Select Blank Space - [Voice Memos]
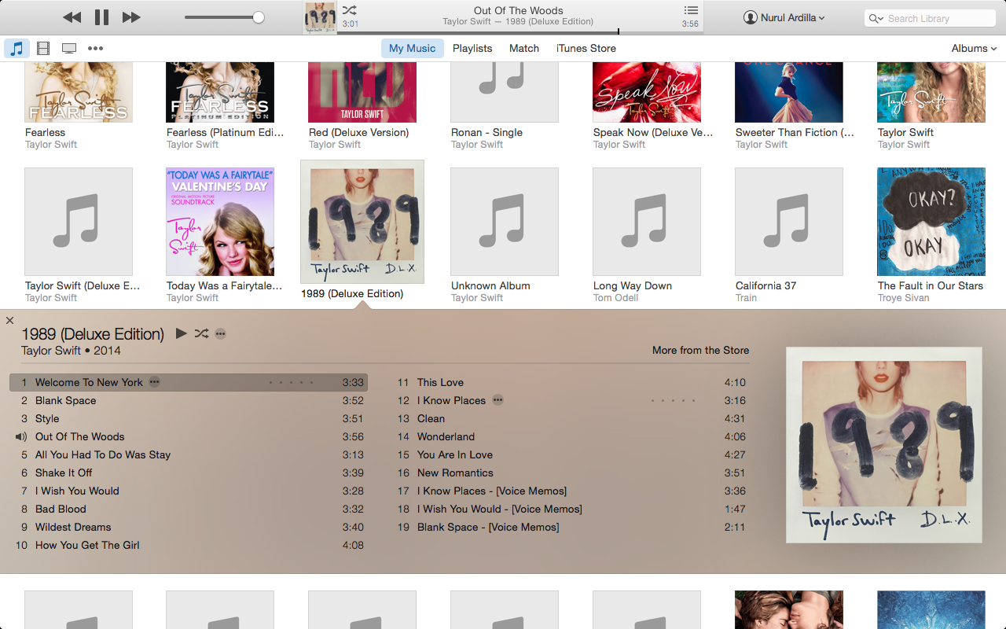 click(571, 527)
